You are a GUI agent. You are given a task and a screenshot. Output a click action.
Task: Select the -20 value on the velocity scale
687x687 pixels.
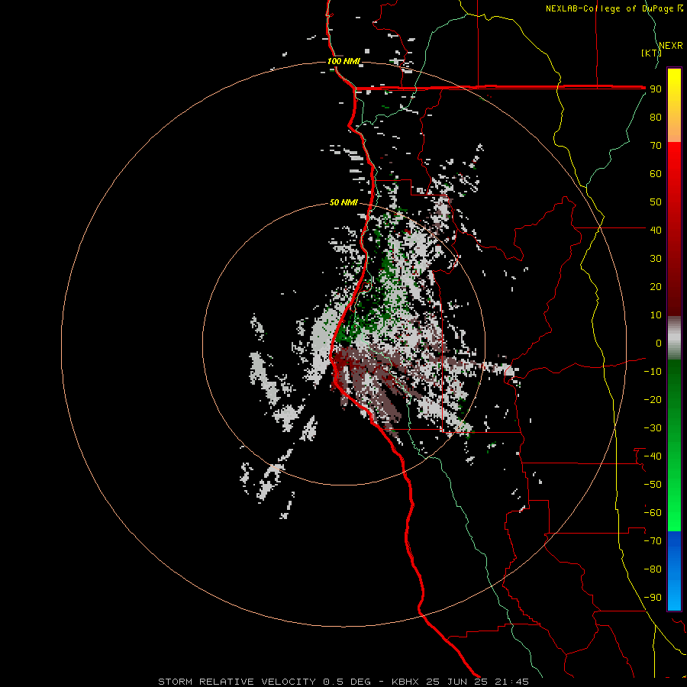point(653,400)
